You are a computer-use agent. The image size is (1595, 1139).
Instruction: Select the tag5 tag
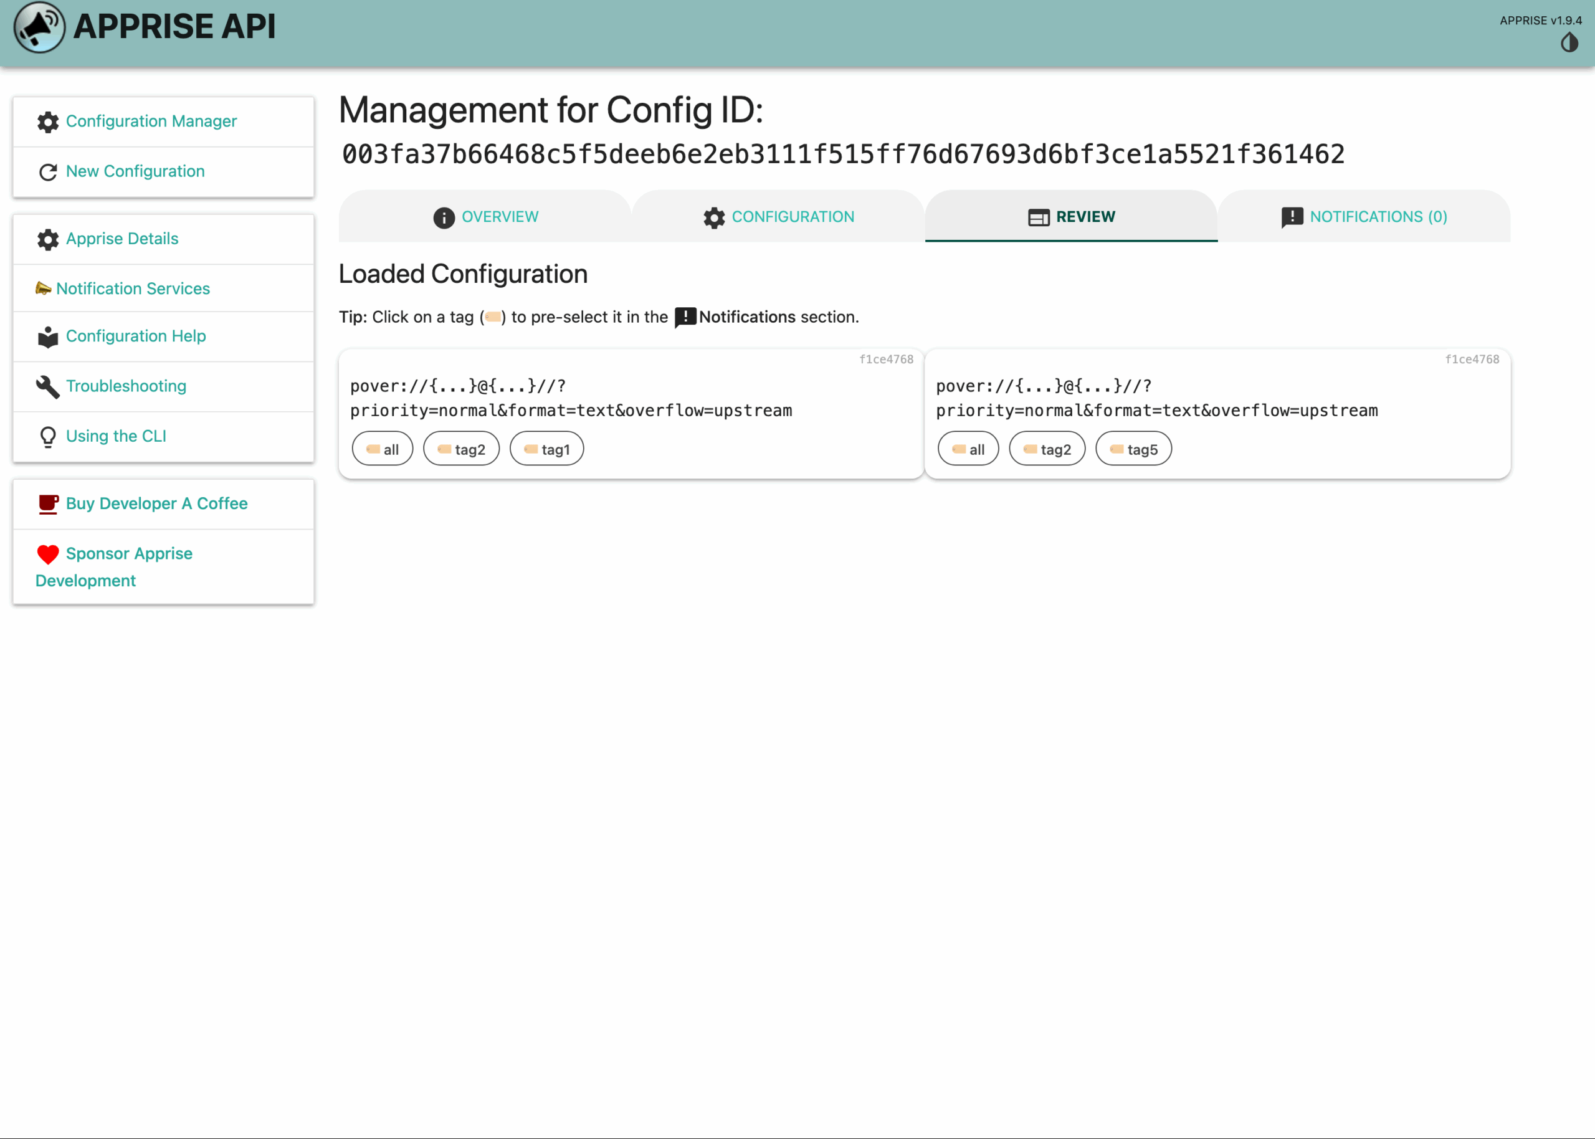pos(1134,449)
